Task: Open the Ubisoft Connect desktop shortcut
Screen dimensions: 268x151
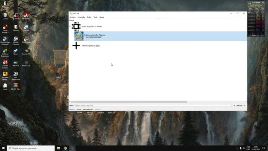Action: tap(16, 41)
